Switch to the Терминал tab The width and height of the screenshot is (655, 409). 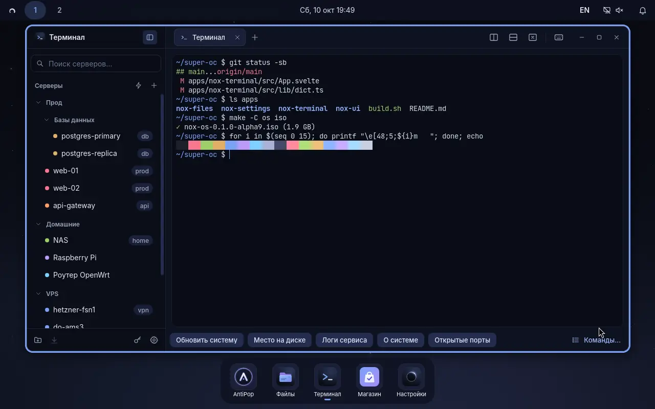coord(210,37)
